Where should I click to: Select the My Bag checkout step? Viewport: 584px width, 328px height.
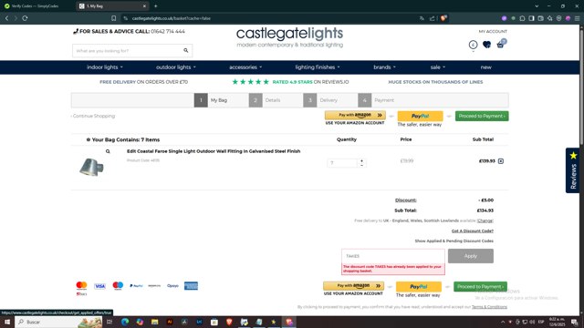(x=211, y=100)
